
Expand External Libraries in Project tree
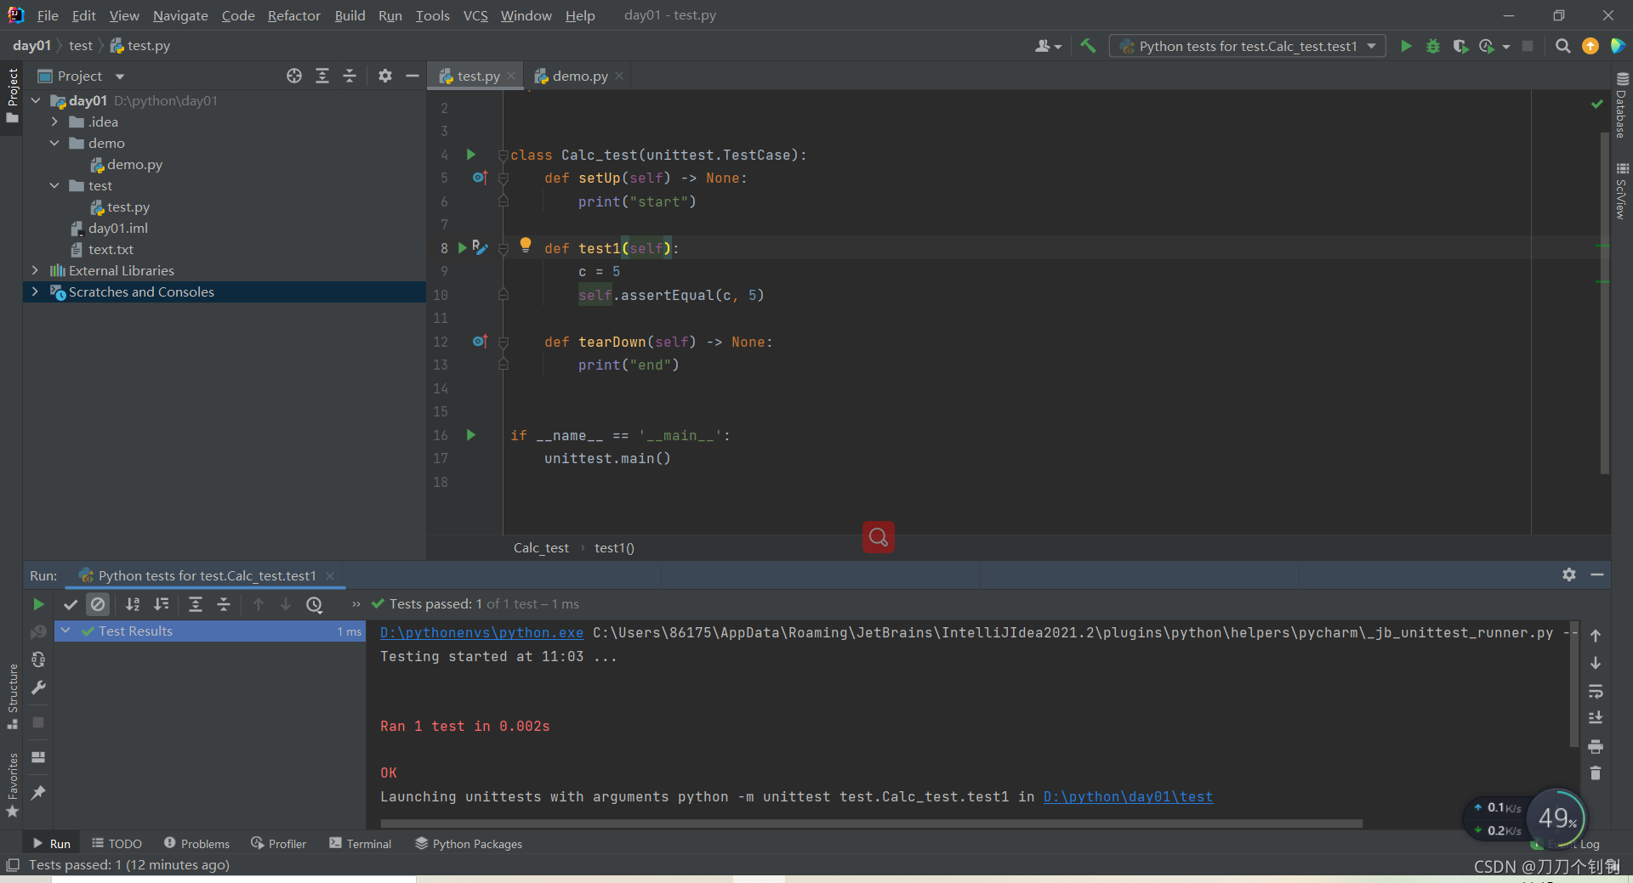[x=35, y=270]
